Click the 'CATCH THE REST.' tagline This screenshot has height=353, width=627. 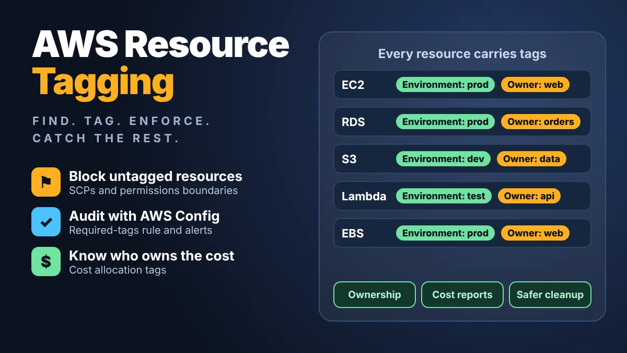point(106,138)
